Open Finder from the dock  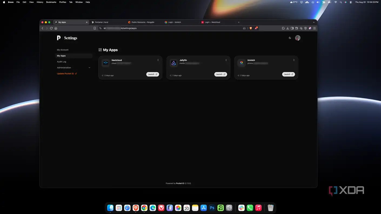(110, 208)
